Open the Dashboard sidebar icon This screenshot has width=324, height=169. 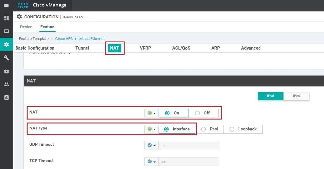click(6, 18)
